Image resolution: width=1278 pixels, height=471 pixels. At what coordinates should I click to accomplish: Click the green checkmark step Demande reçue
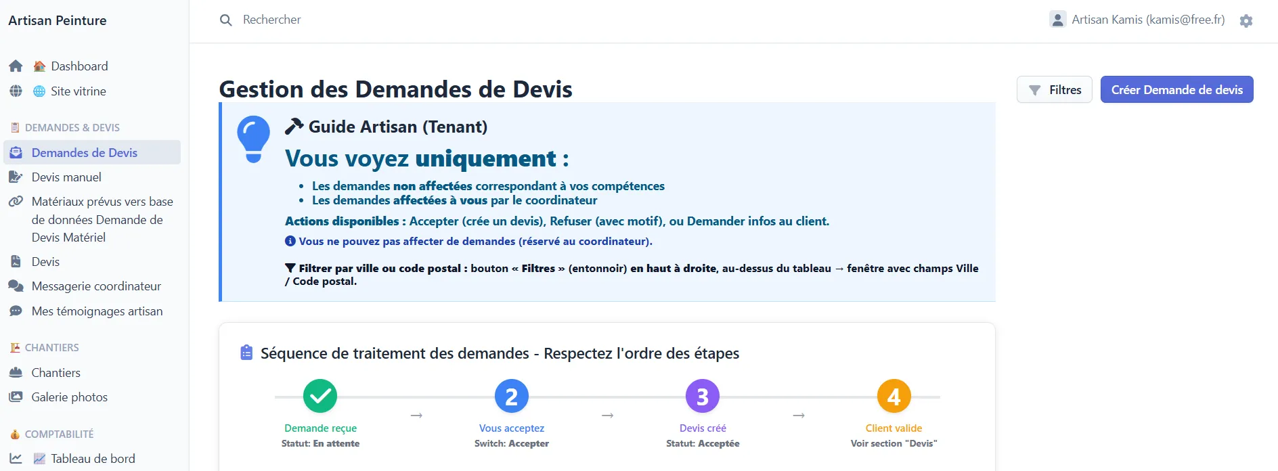[x=320, y=397]
